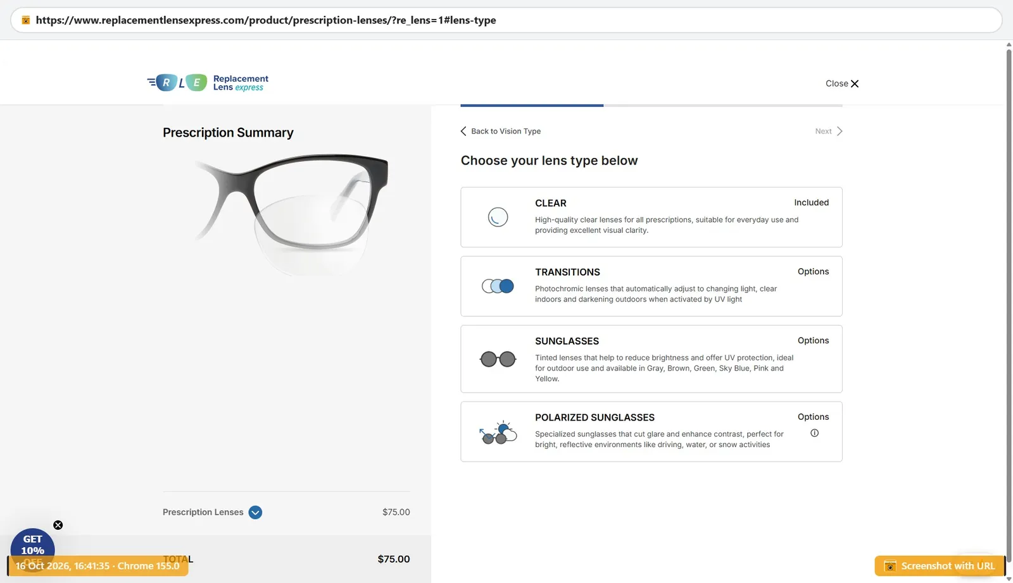The width and height of the screenshot is (1013, 583).
Task: Choose the SUNGLASSES lens title
Action: (x=567, y=341)
